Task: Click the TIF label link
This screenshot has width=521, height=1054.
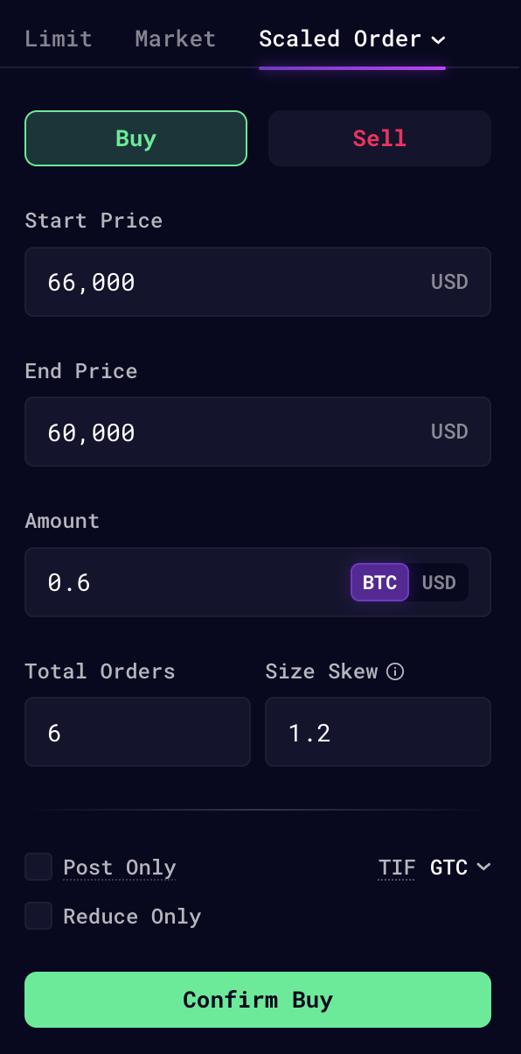Action: point(396,868)
